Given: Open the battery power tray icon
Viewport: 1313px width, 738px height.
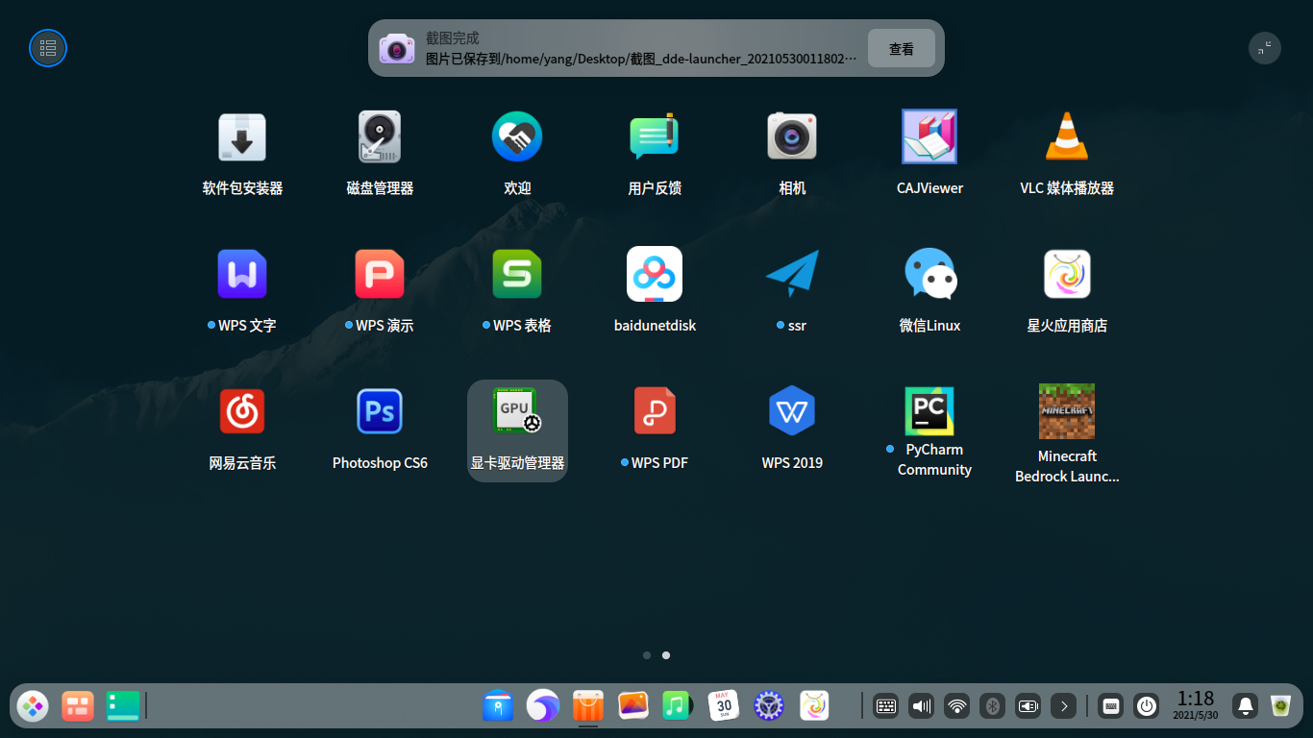Looking at the screenshot, I should (1028, 706).
